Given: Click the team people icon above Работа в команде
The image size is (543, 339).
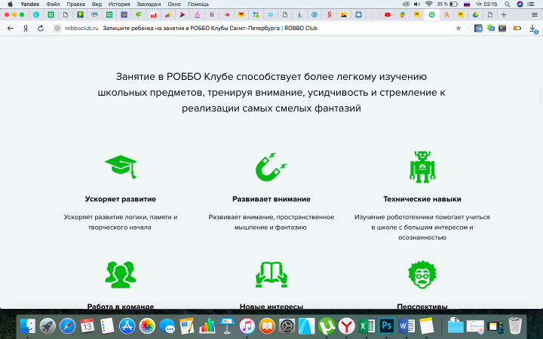Looking at the screenshot, I should coord(121,275).
